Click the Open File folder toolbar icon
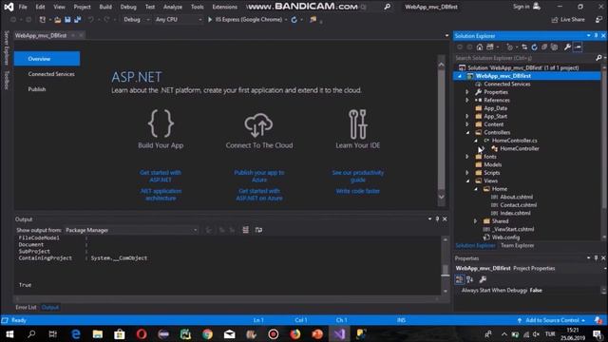 tap(57, 19)
